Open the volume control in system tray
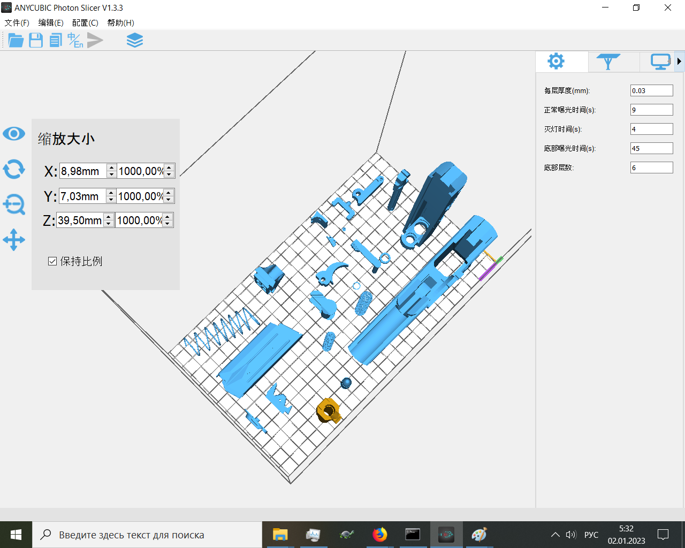The height and width of the screenshot is (548, 685). 571,535
